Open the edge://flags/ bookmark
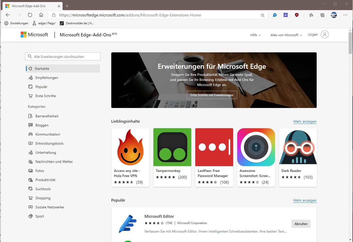353x242 pixels. (x=44, y=23)
